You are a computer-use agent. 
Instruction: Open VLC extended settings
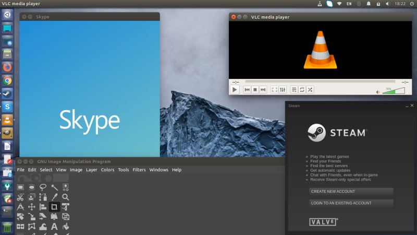click(x=283, y=90)
